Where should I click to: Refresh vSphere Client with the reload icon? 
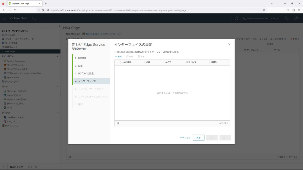[237, 18]
